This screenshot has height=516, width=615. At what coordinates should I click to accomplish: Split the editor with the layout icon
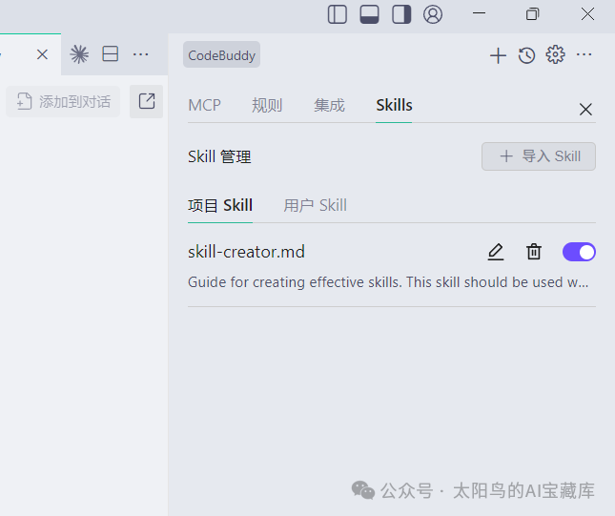coord(111,53)
